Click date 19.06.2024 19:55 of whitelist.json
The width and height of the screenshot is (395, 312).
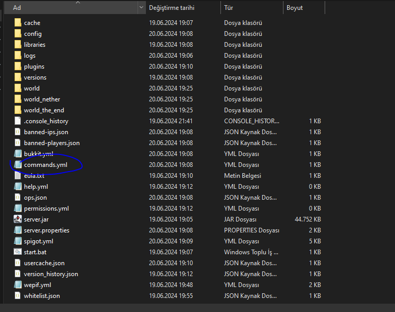tap(171, 296)
